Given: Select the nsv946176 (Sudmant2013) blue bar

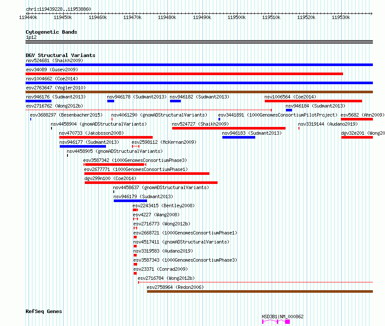Looking at the screenshot, I should click(38, 101).
